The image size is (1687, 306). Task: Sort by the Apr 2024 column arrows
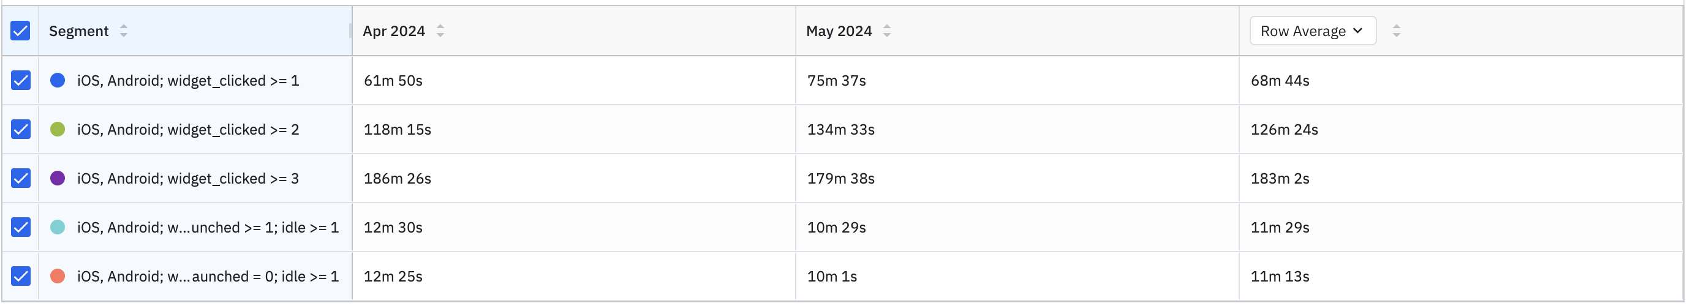(440, 31)
